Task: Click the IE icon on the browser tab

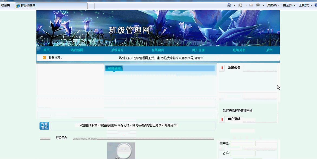Action: pyautogui.click(x=18, y=6)
